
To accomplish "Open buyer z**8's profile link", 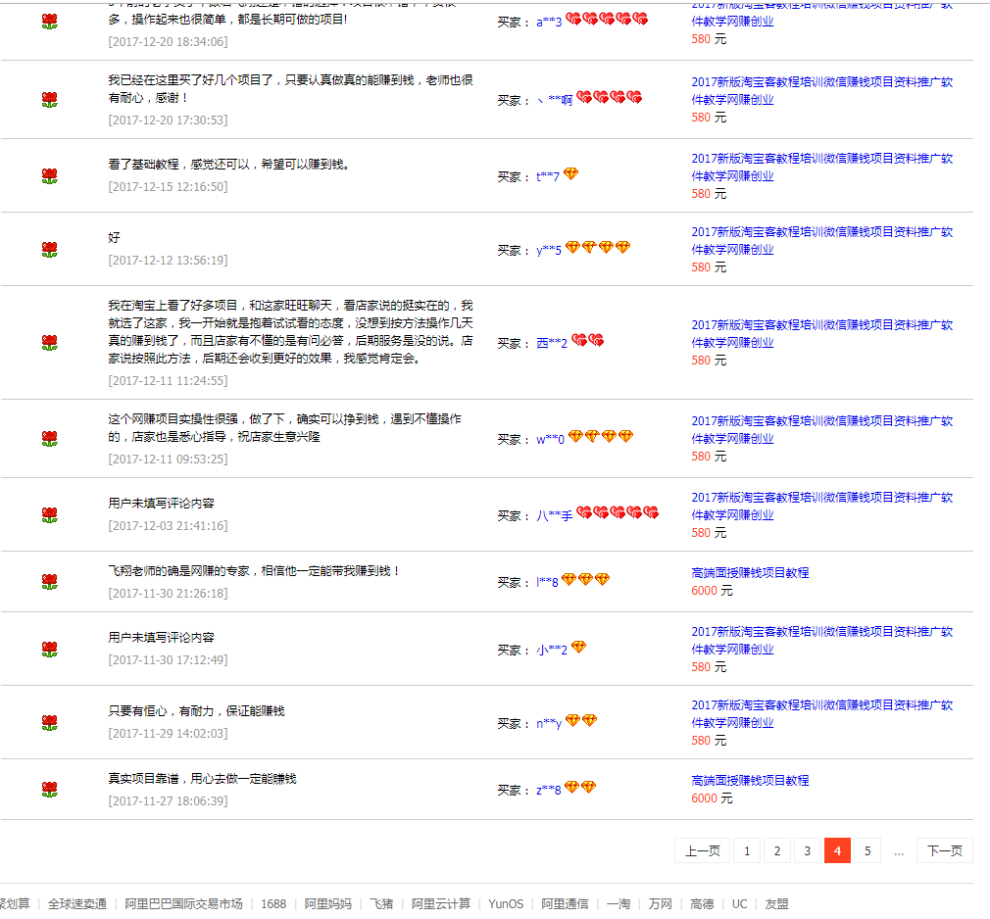I will [548, 790].
